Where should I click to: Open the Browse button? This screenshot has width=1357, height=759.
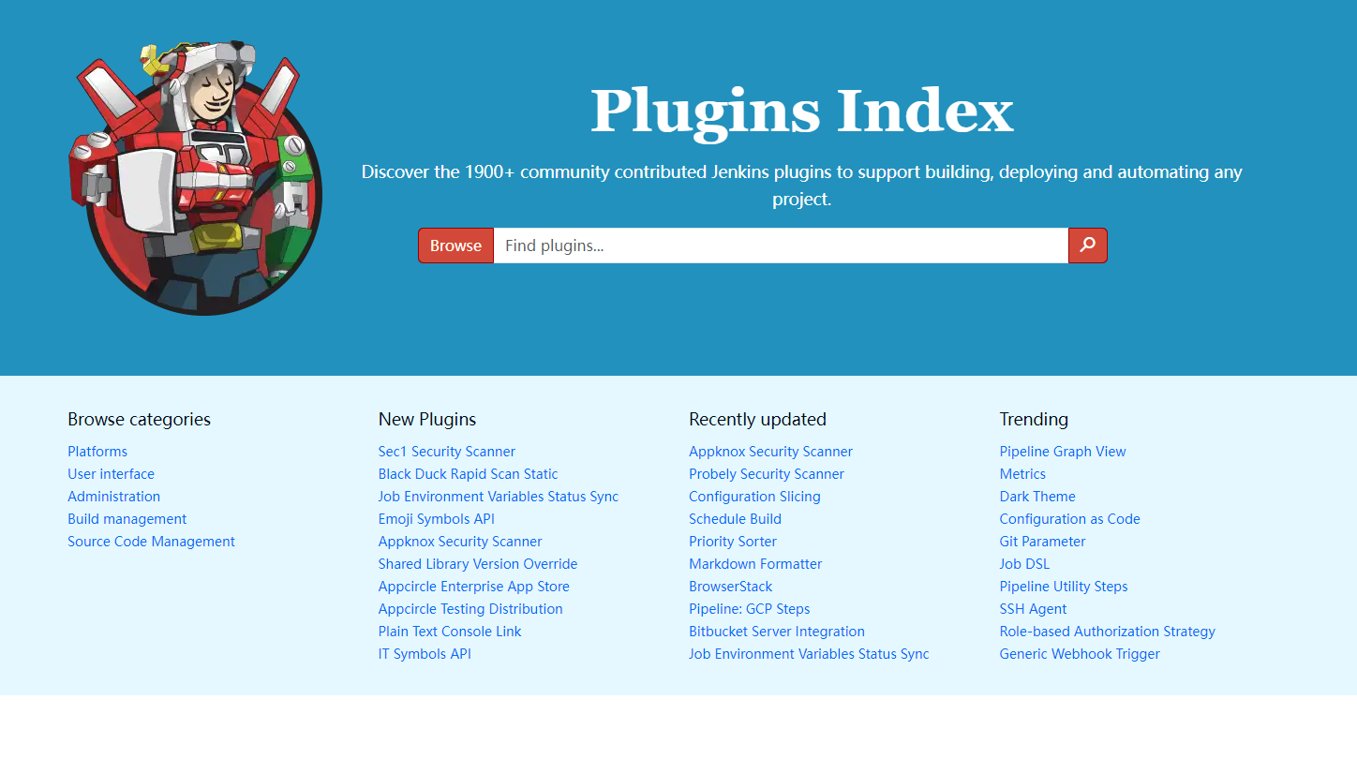coord(455,246)
